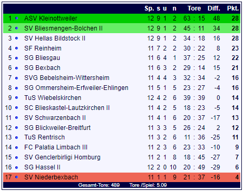The image size is (244, 191).
Task: Select SV Genclerbirligi Homburg team name
Action: click(x=62, y=157)
